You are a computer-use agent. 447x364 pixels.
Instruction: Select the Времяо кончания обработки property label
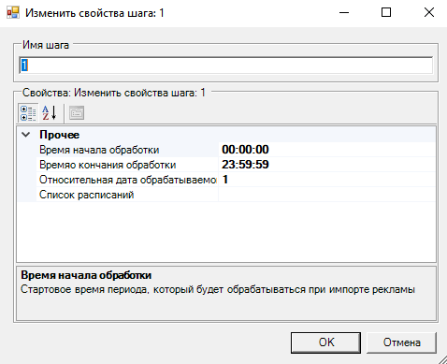[x=108, y=165]
